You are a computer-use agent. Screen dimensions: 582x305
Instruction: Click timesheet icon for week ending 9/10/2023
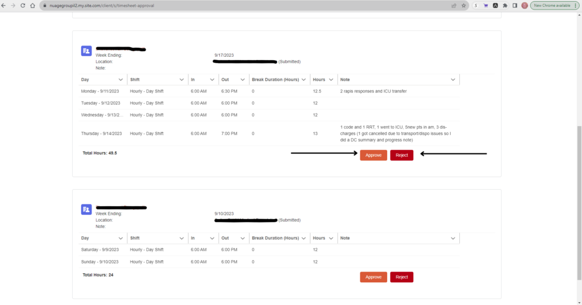86,210
